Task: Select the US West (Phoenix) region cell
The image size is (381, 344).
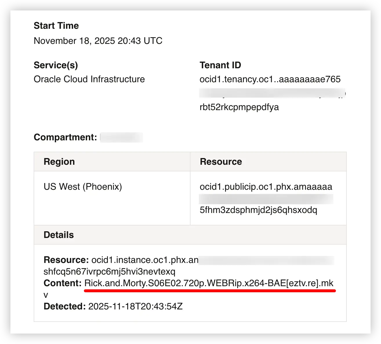Action: click(83, 187)
